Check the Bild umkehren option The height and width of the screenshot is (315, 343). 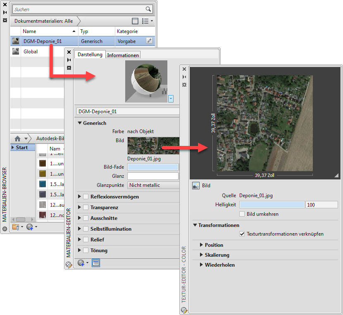click(x=243, y=214)
